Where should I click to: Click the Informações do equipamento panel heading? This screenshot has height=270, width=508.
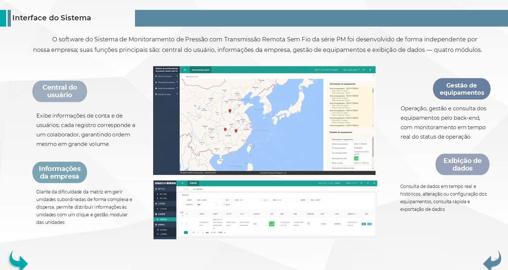[343, 84]
